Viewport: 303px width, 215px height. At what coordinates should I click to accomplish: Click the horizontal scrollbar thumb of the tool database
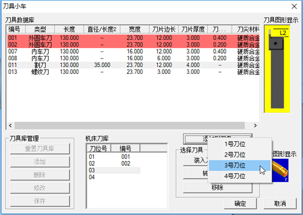pyautogui.click(x=130, y=125)
